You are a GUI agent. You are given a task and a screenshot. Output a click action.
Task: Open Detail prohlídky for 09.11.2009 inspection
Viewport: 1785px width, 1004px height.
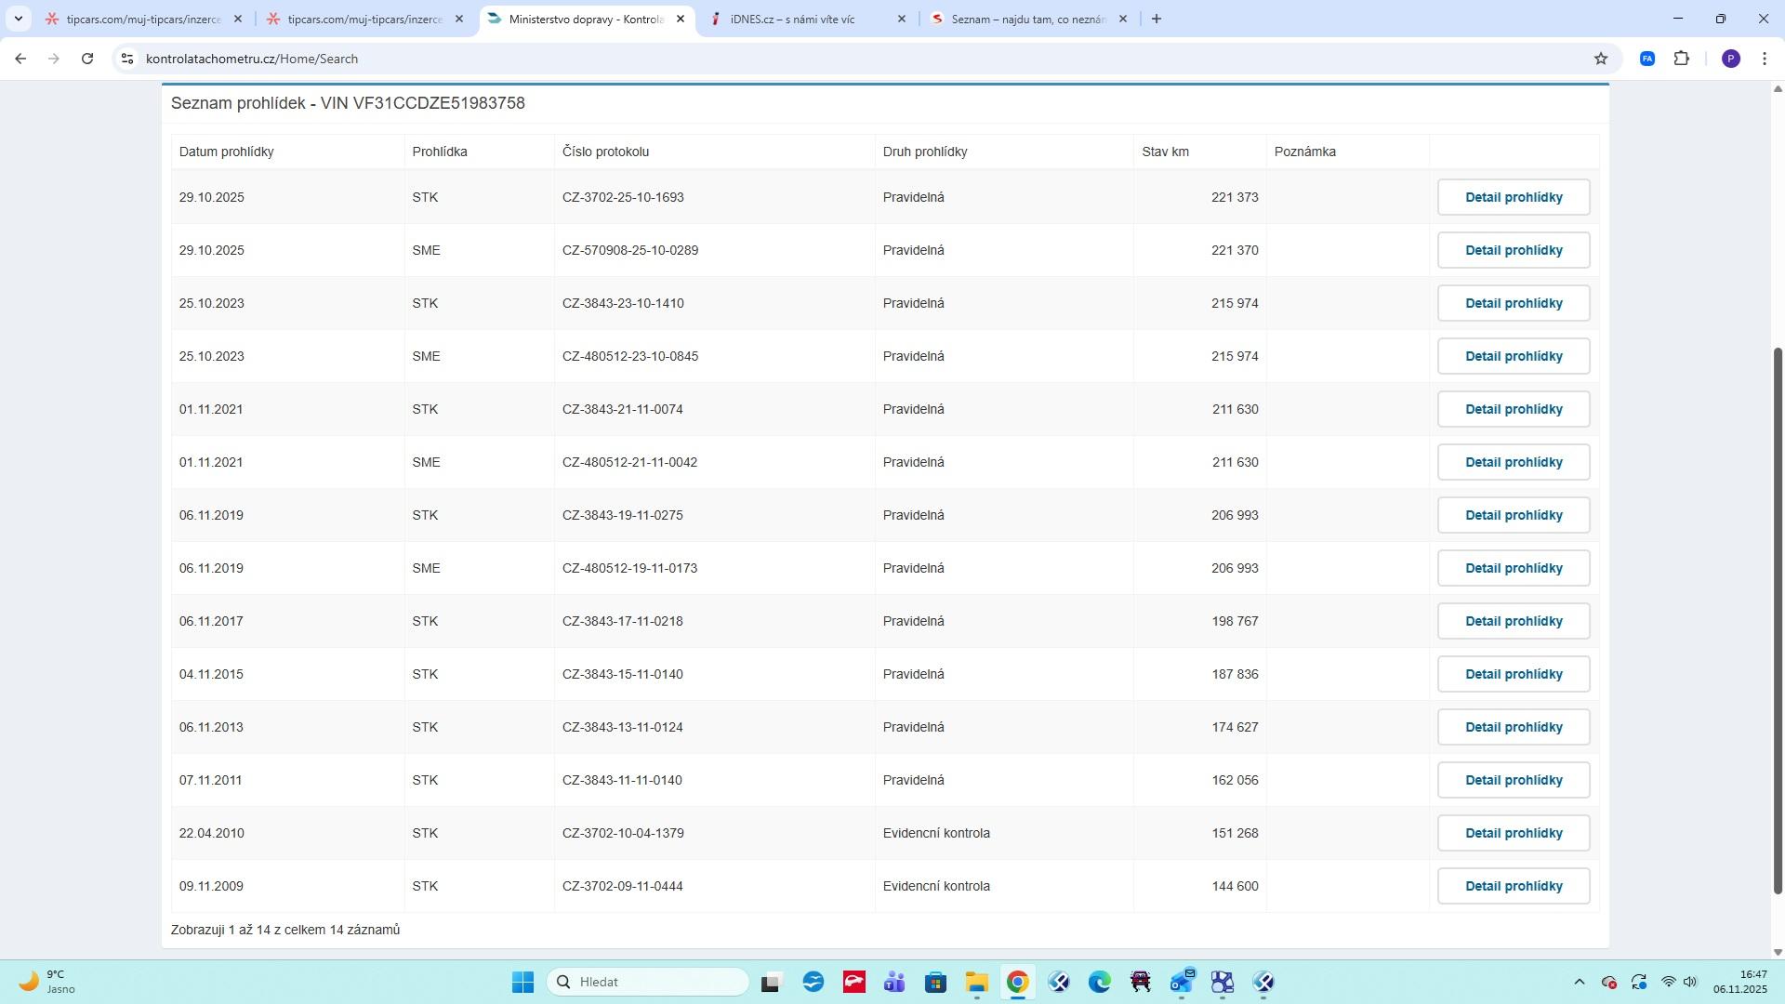click(x=1513, y=886)
